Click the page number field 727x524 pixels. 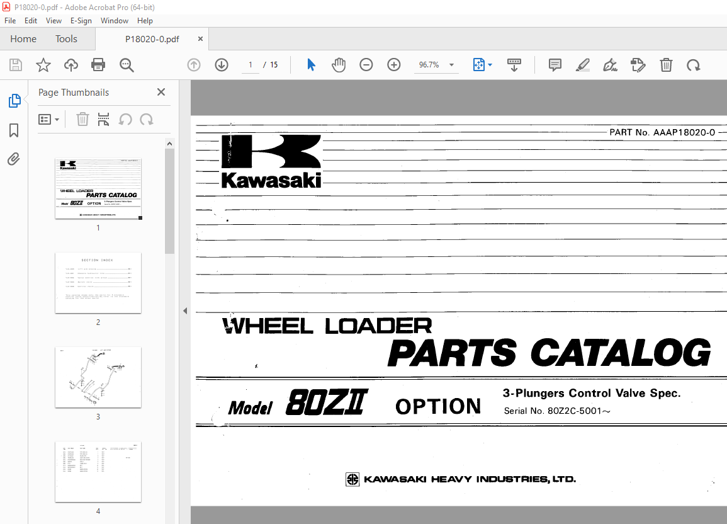click(x=251, y=65)
